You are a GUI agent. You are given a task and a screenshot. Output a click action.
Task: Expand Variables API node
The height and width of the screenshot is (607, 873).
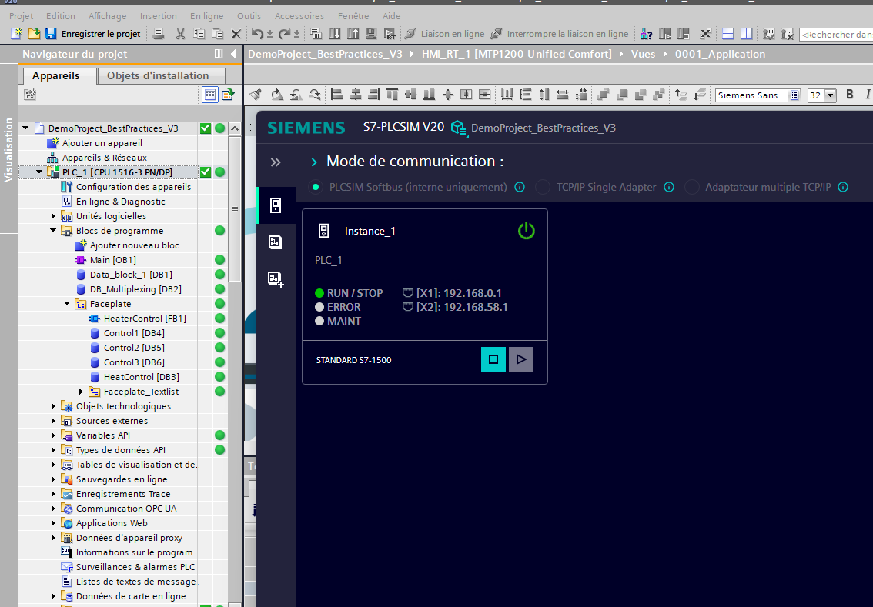tap(53, 435)
